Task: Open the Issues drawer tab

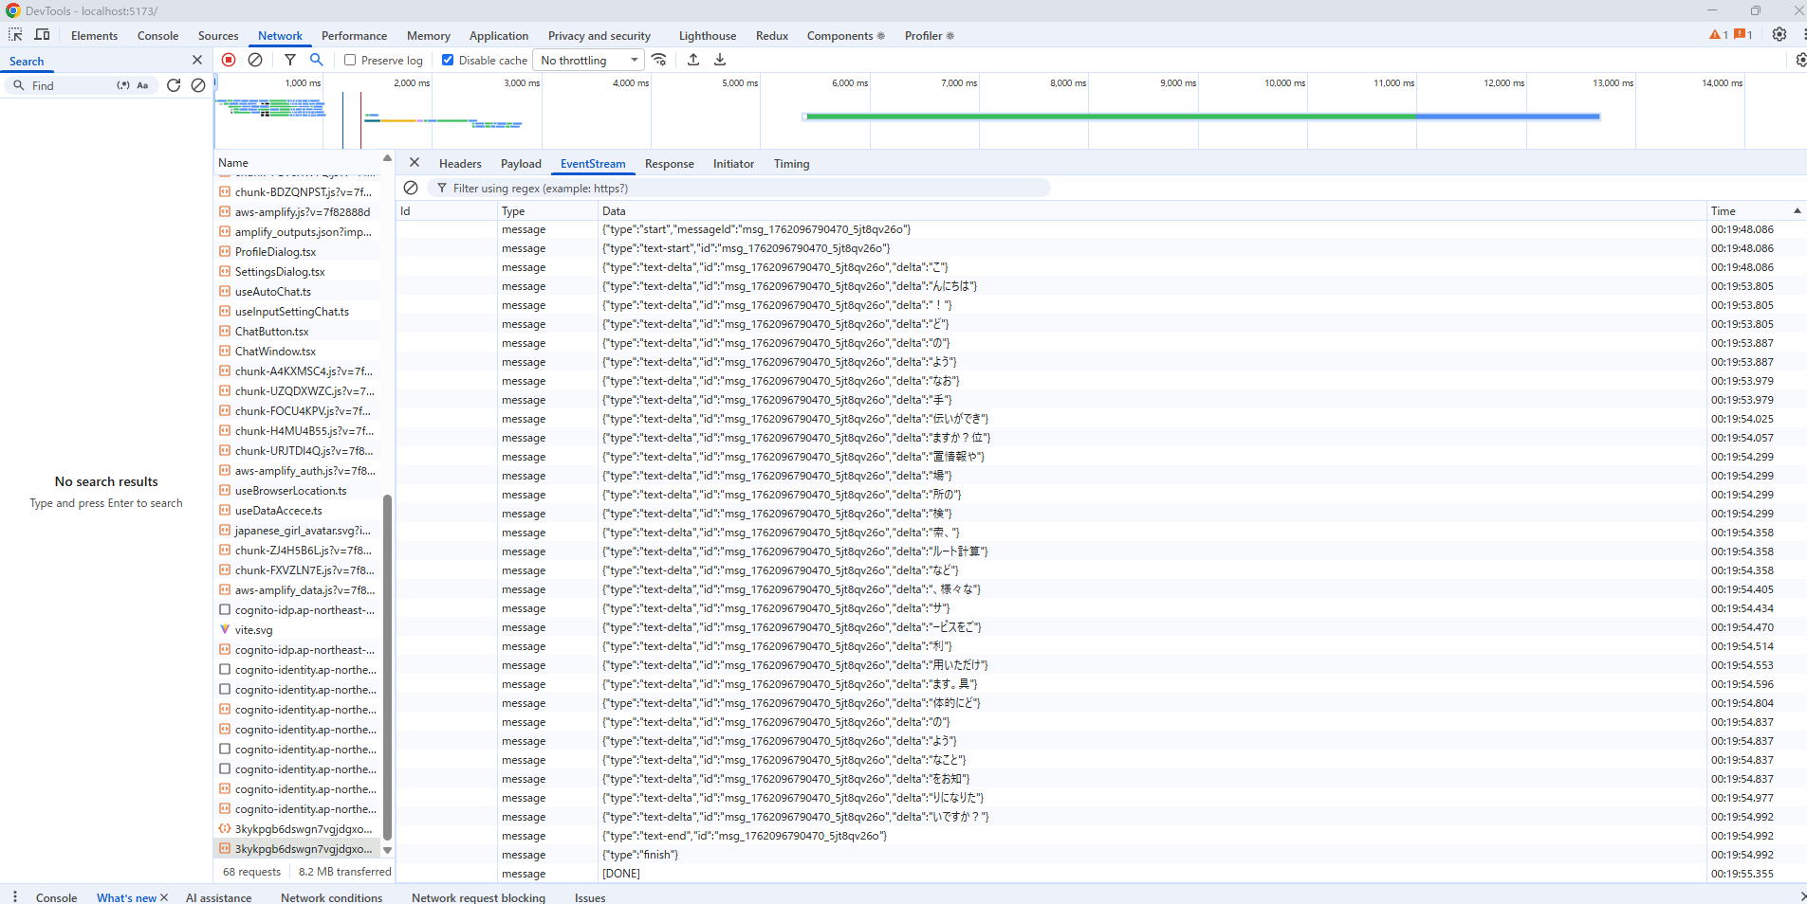Action: 590,897
